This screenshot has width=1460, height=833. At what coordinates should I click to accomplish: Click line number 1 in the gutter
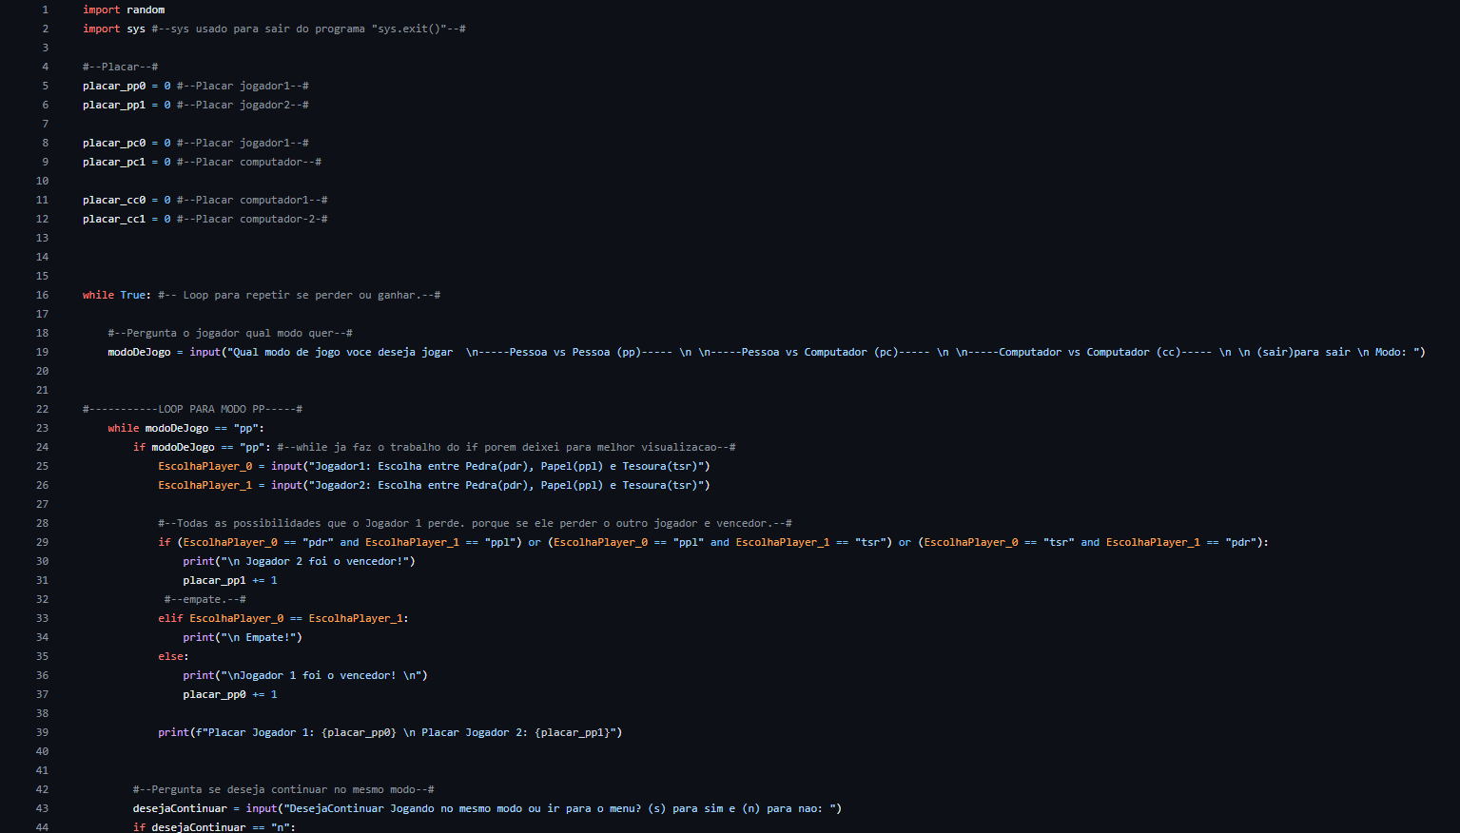(x=44, y=10)
